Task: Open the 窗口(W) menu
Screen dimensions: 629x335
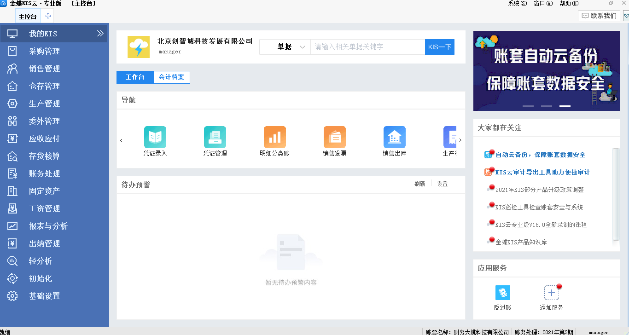Action: (x=543, y=3)
